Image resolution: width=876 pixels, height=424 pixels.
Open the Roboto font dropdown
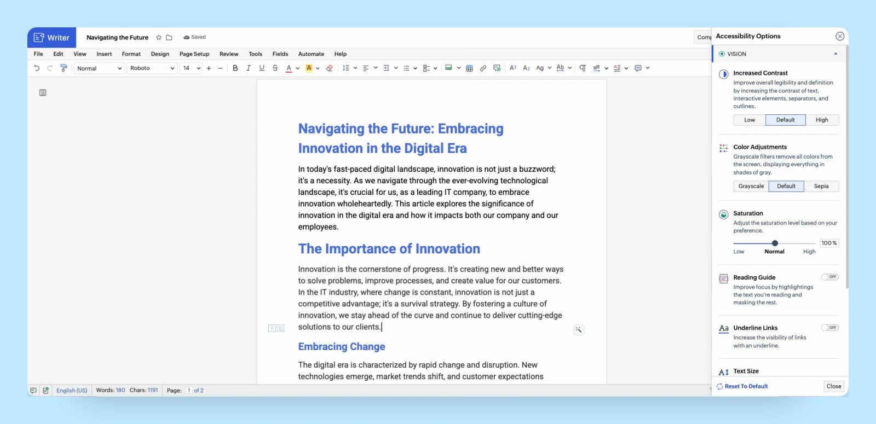point(152,68)
